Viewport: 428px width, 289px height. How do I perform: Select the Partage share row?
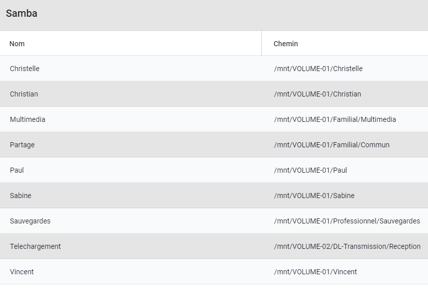(x=214, y=145)
